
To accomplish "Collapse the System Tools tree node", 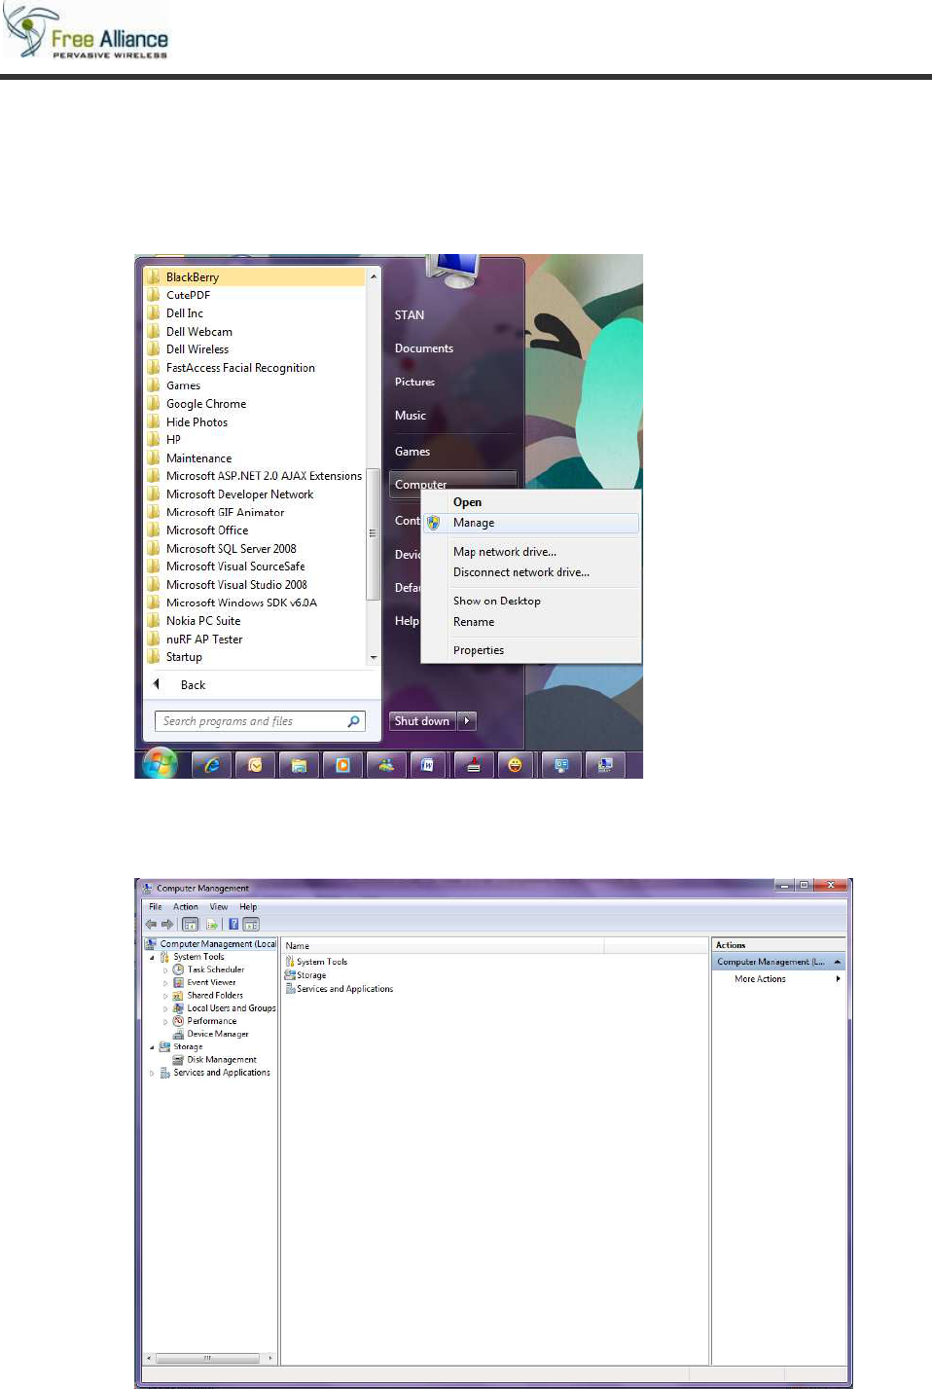I will [x=152, y=957].
